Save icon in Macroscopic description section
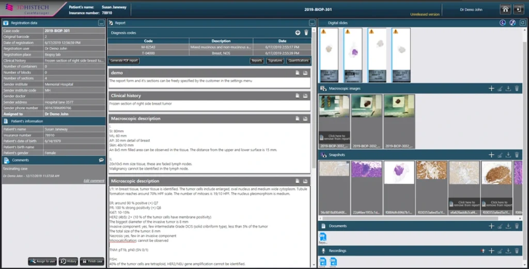This screenshot has width=529, height=269. 305,119
